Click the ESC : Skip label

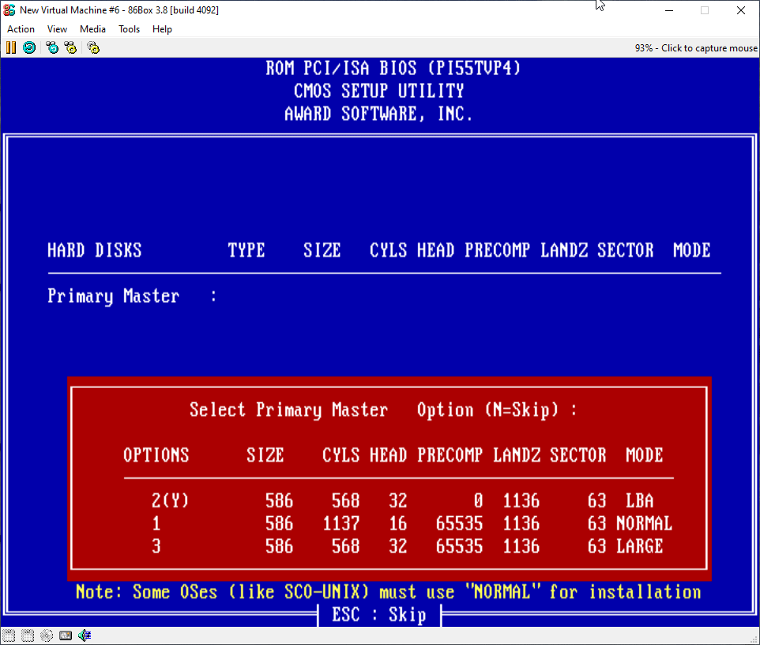coord(378,615)
